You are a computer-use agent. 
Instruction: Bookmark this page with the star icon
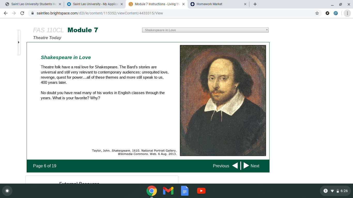click(x=317, y=13)
